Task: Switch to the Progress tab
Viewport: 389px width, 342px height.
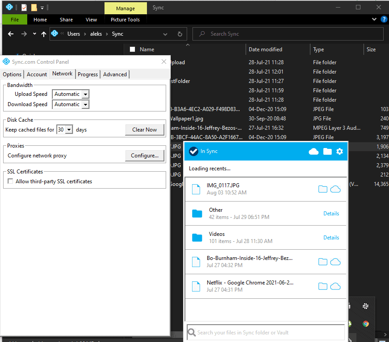Action: [x=88, y=74]
